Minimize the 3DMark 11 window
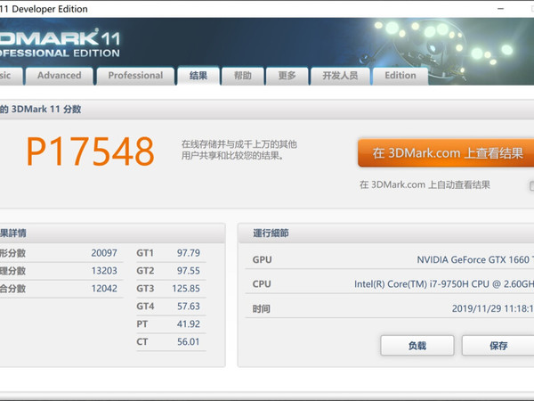Screen dimensions: 534x401 click(x=500, y=9)
